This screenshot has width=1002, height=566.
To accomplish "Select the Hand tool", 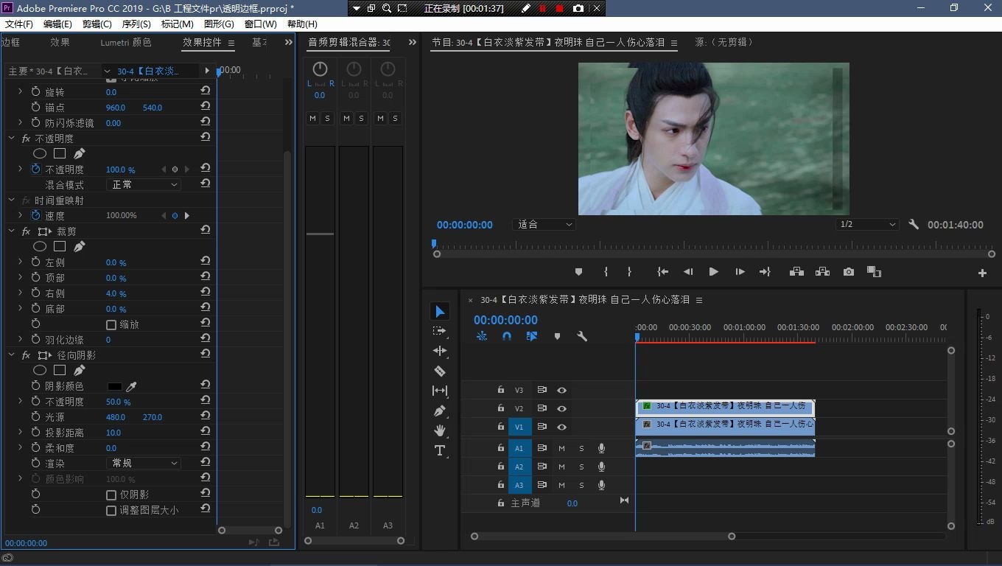I will (440, 430).
